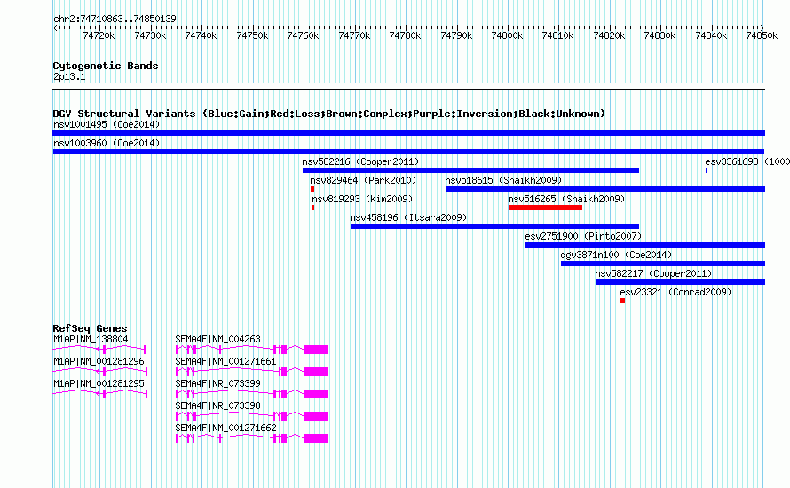Click ruler position 74850k
Image resolution: width=790 pixels, height=488 pixels.
(762, 35)
